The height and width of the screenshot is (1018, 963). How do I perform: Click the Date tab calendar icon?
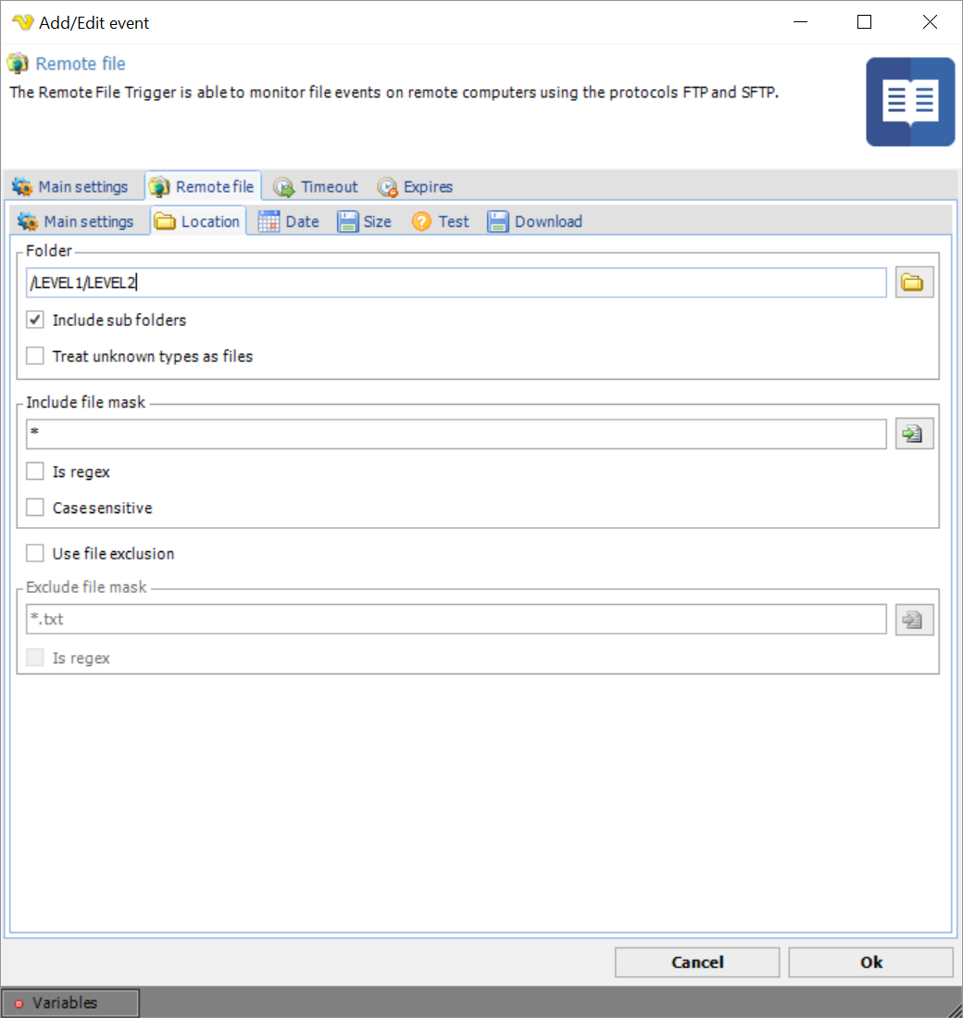(x=269, y=221)
